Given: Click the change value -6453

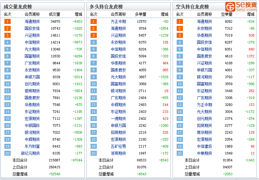Looking at the screenshot, I should point(77,21).
